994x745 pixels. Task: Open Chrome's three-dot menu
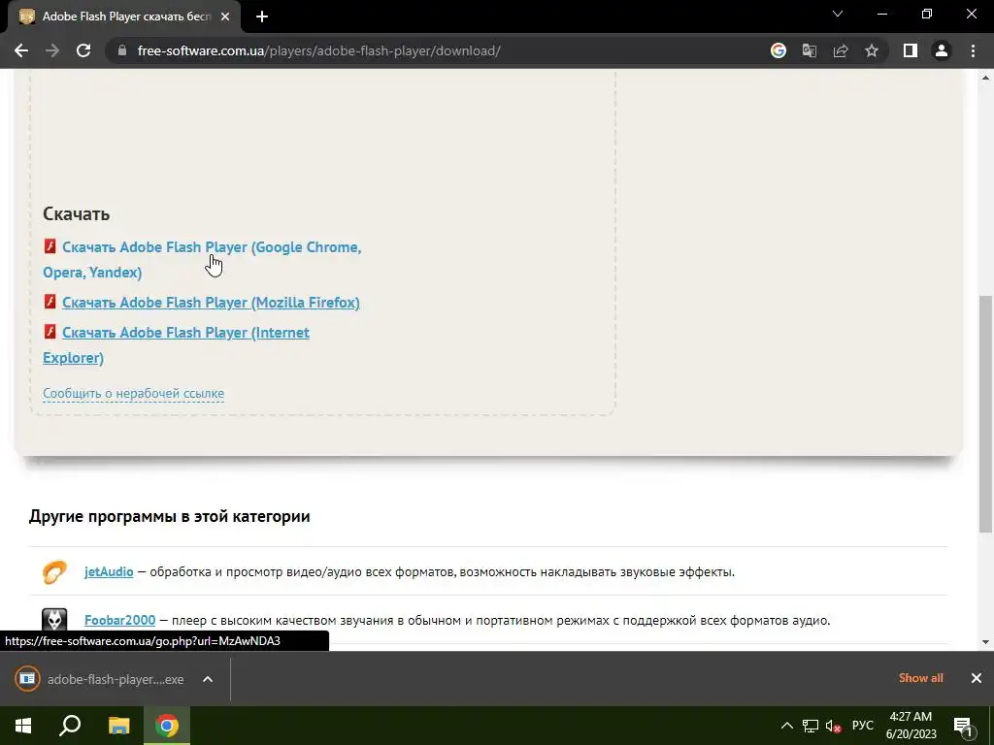[973, 50]
